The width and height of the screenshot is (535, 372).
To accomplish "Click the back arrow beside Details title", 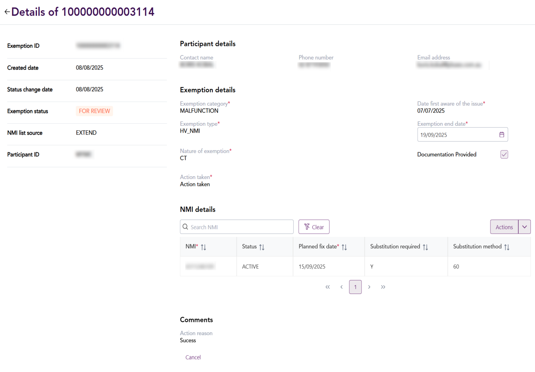I will [x=7, y=12].
